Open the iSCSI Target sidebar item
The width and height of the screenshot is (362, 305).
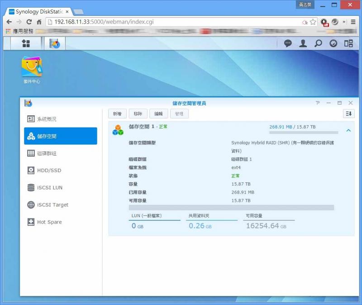point(61,205)
